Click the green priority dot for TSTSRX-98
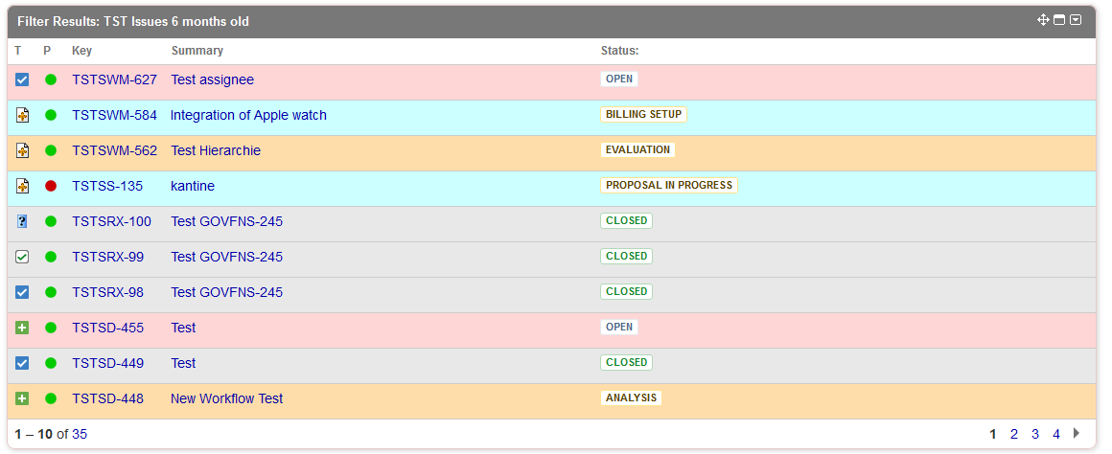This screenshot has width=1112, height=454. 51,292
